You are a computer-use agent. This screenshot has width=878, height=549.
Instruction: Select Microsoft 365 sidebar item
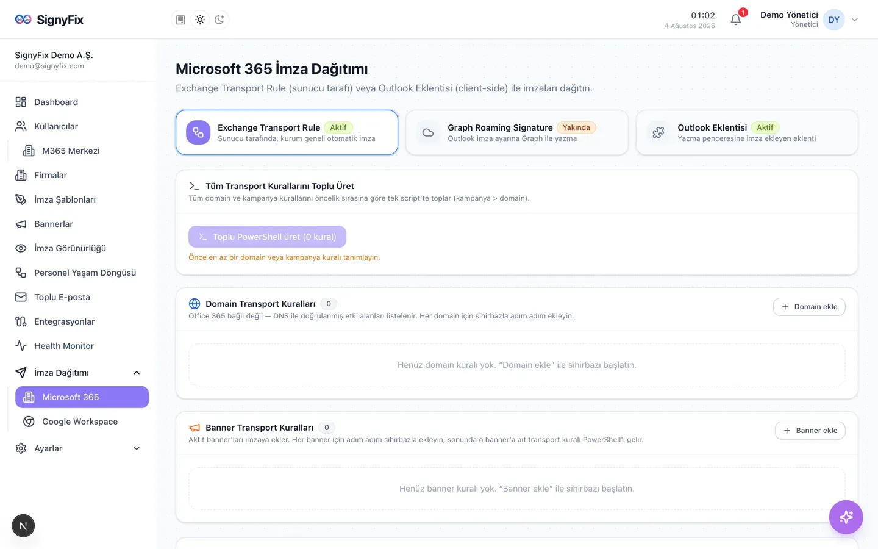[x=82, y=397]
